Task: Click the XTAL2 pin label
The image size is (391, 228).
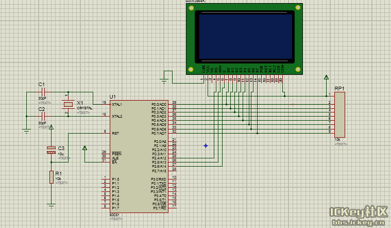Action: [117, 117]
